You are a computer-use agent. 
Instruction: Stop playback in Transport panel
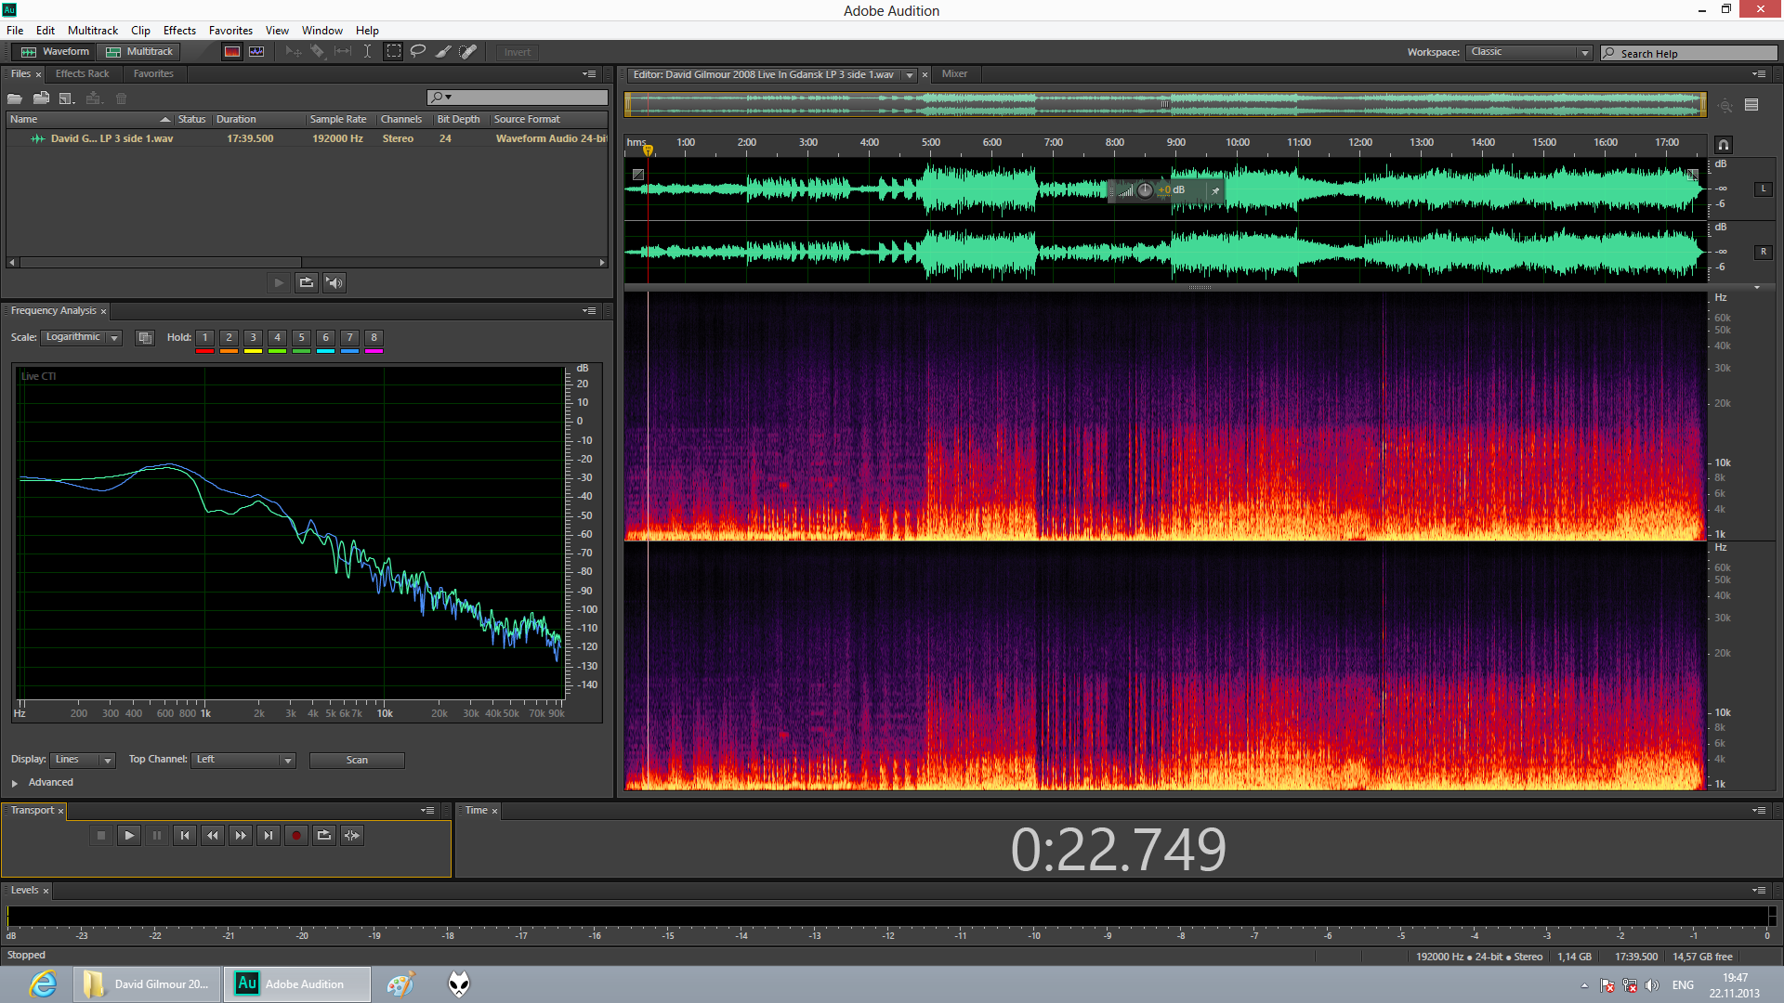pos(101,836)
